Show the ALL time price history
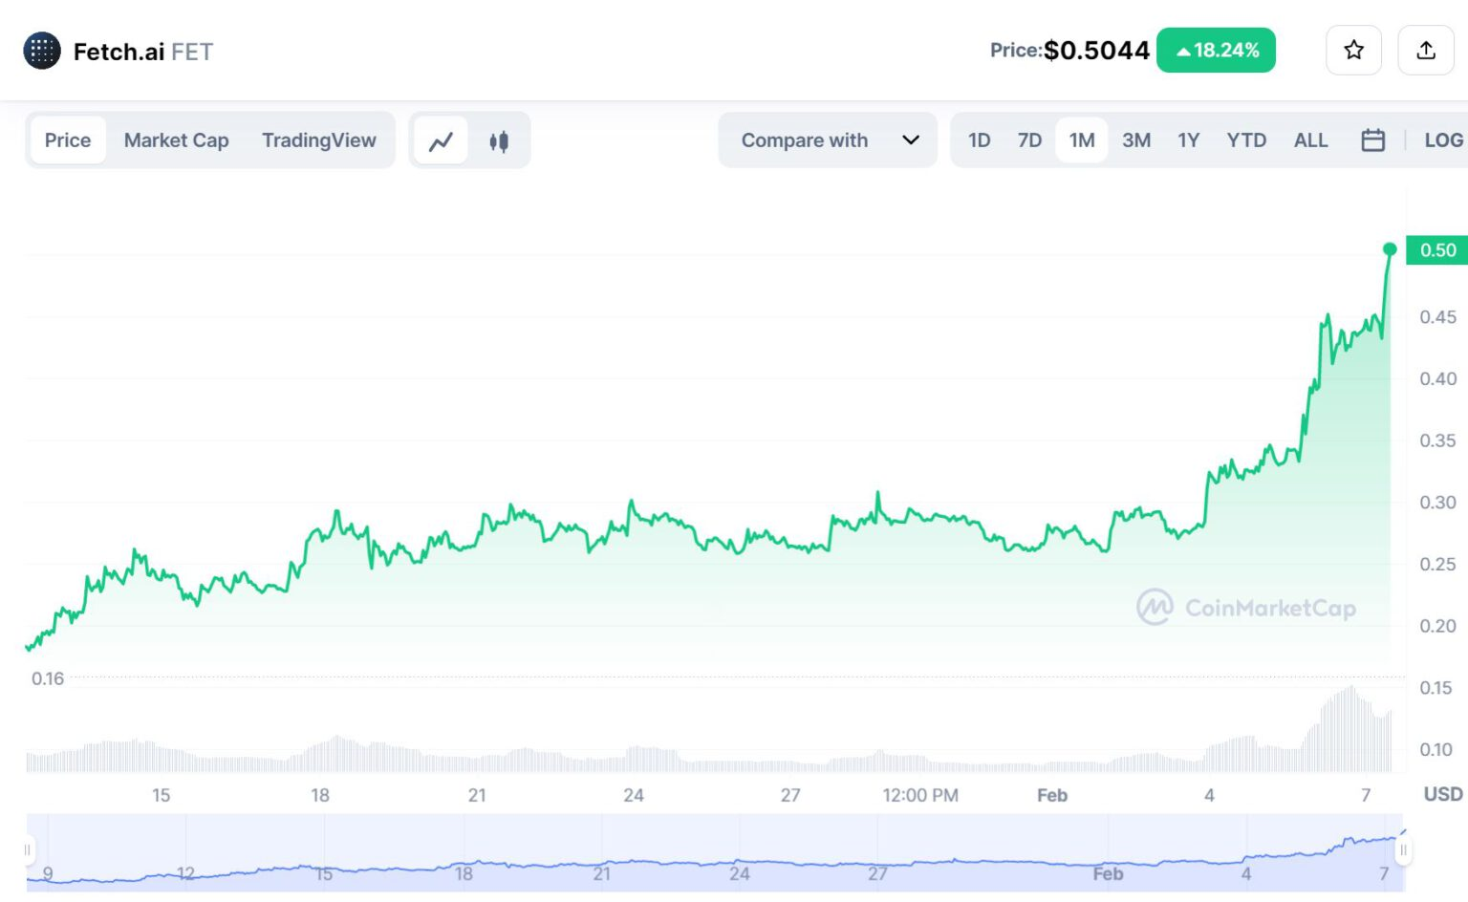 pyautogui.click(x=1310, y=140)
